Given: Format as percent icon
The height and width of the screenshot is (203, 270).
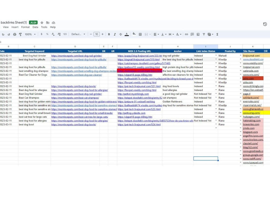Looking at the screenshot, I should (47, 34).
